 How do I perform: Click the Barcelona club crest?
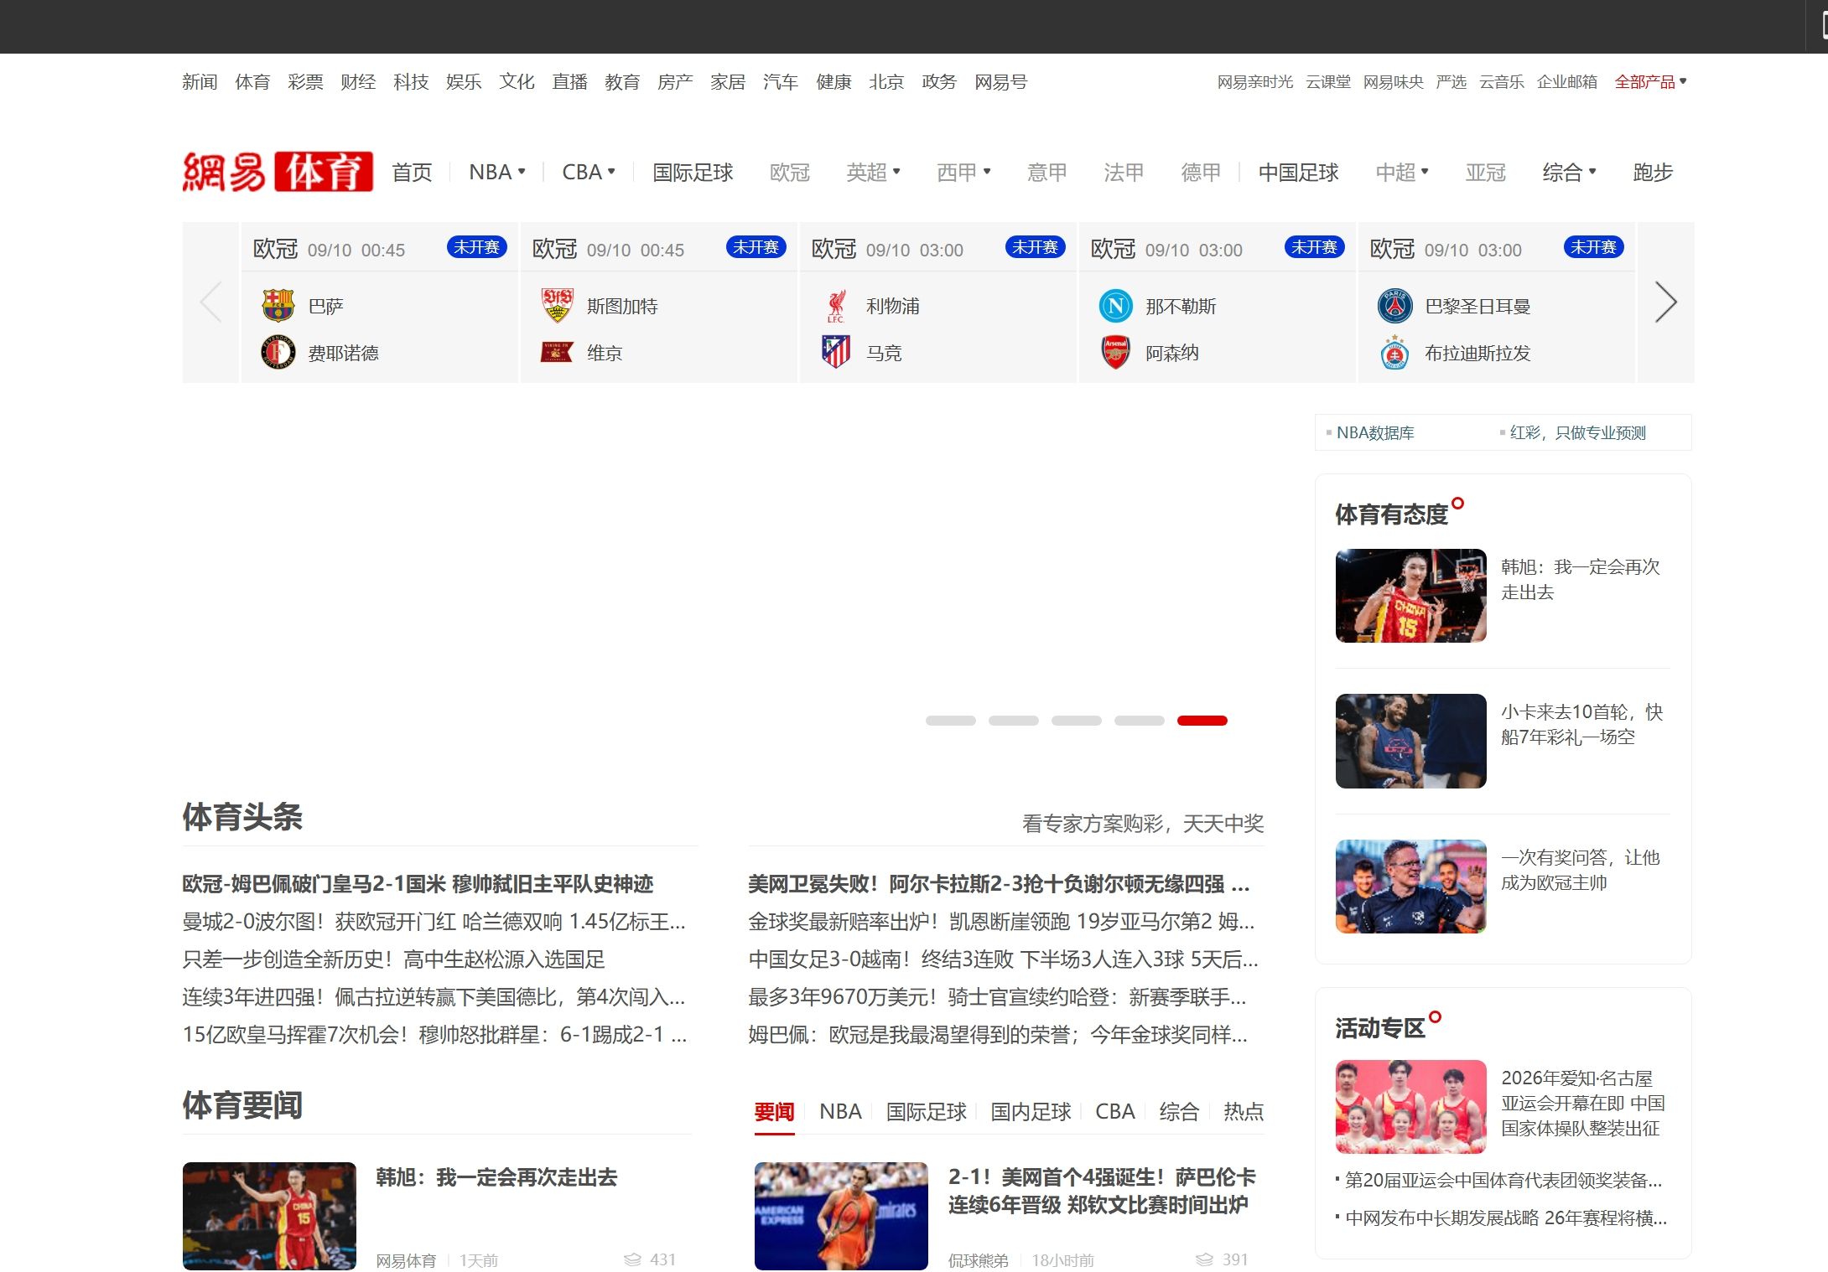(x=278, y=306)
